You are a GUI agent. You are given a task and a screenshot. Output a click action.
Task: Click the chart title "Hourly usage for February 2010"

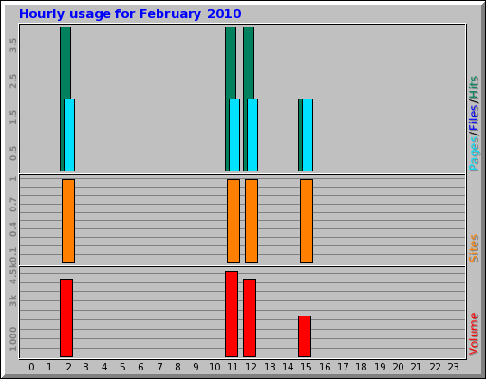130,14
